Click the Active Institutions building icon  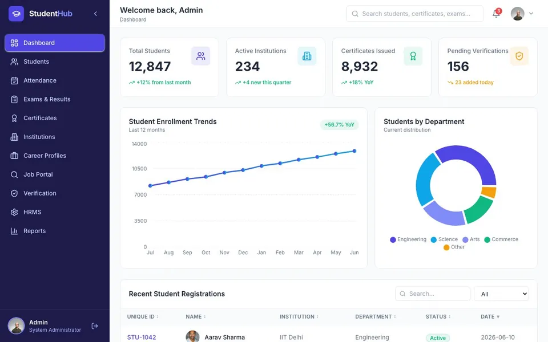click(307, 56)
